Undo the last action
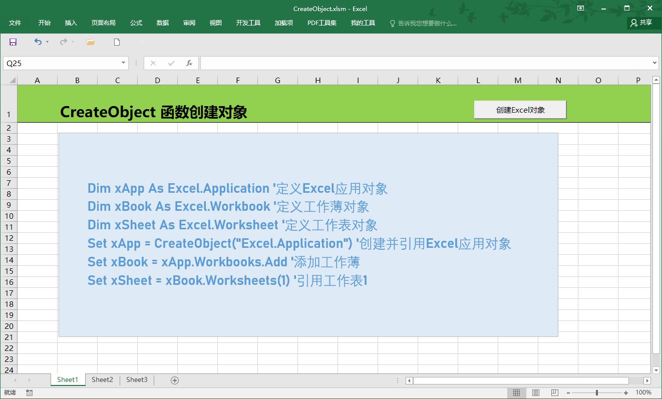 (37, 42)
